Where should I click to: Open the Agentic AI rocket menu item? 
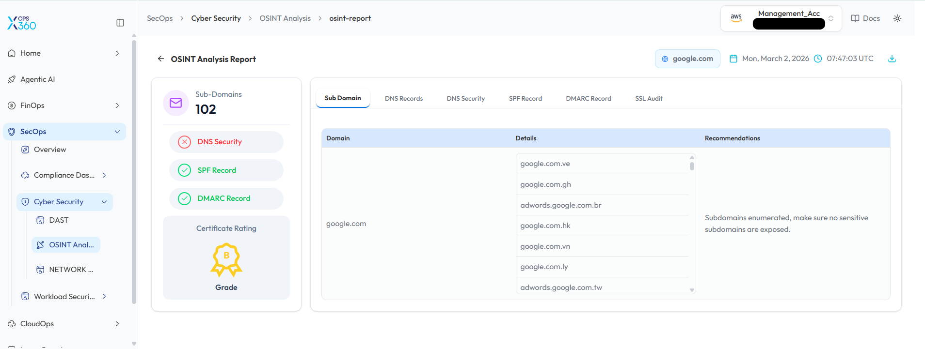38,79
